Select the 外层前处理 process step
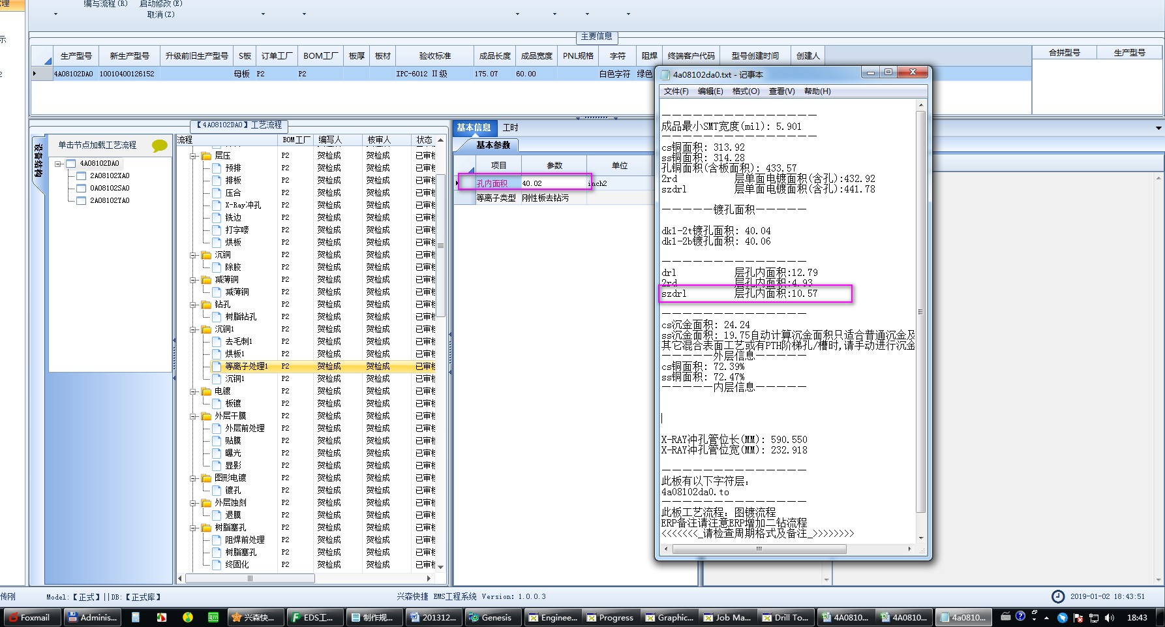1165x627 pixels. coord(245,429)
